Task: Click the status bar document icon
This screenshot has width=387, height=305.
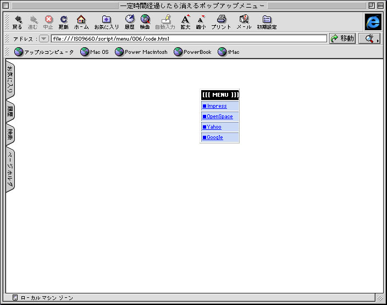Action: point(15,298)
